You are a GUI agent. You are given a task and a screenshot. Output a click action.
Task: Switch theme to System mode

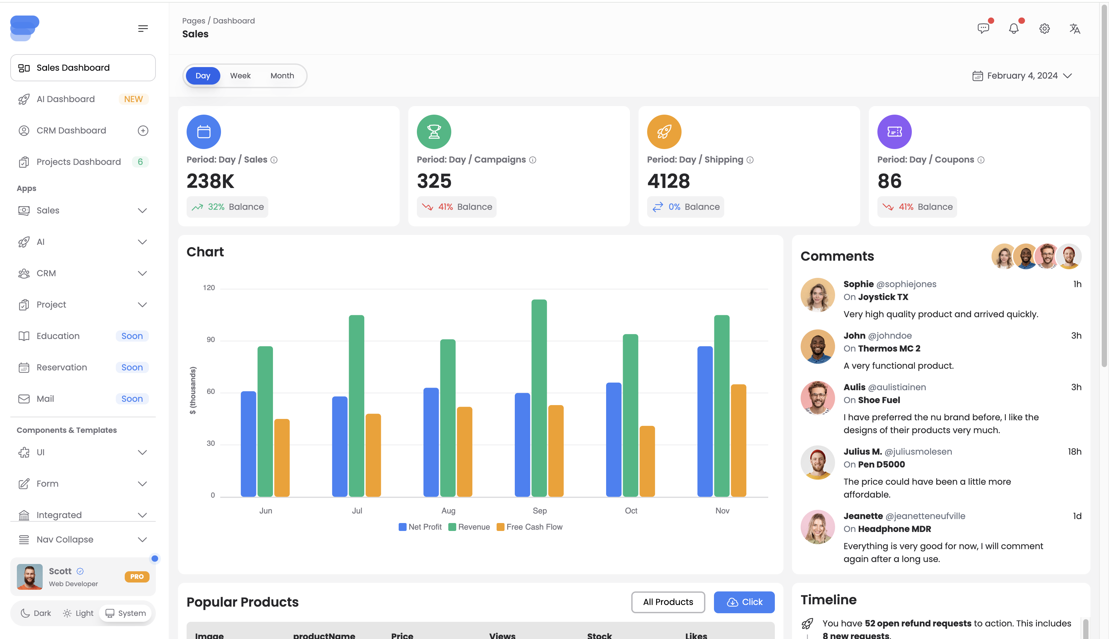point(125,613)
